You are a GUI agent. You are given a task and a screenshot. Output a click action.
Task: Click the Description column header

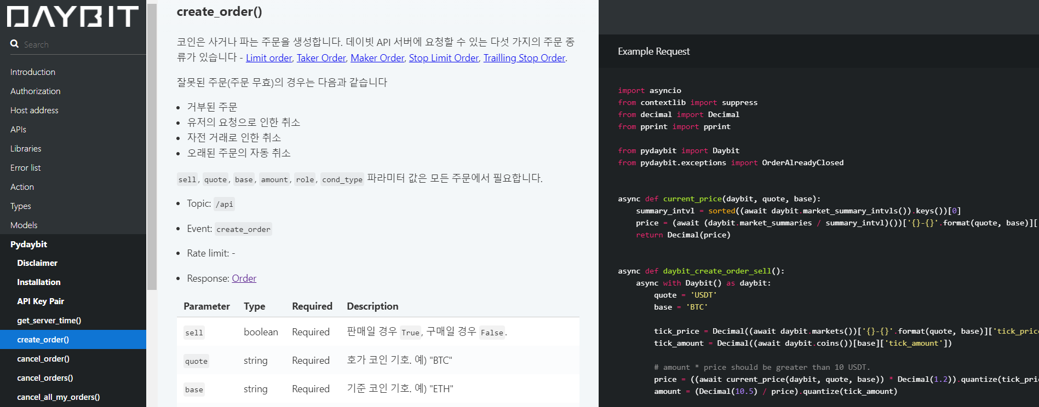(x=372, y=306)
